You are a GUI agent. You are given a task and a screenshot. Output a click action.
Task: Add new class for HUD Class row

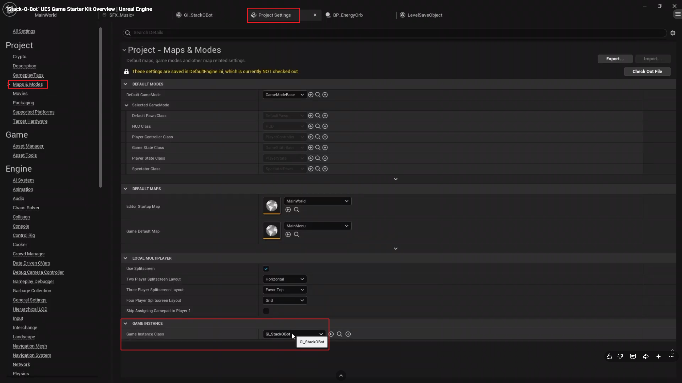coord(325,126)
